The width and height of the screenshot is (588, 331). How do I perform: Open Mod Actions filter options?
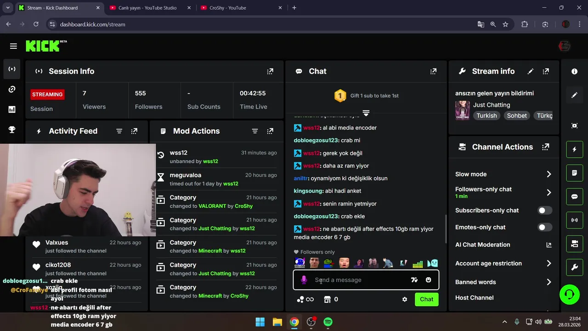point(255,131)
